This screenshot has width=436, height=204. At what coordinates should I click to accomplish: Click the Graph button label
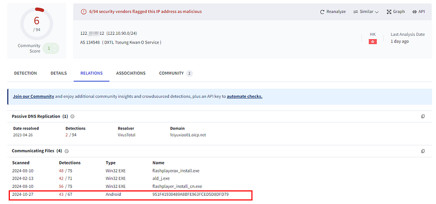(399, 11)
